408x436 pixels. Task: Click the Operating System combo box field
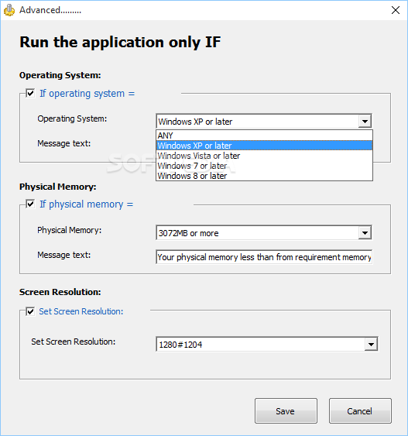point(264,122)
